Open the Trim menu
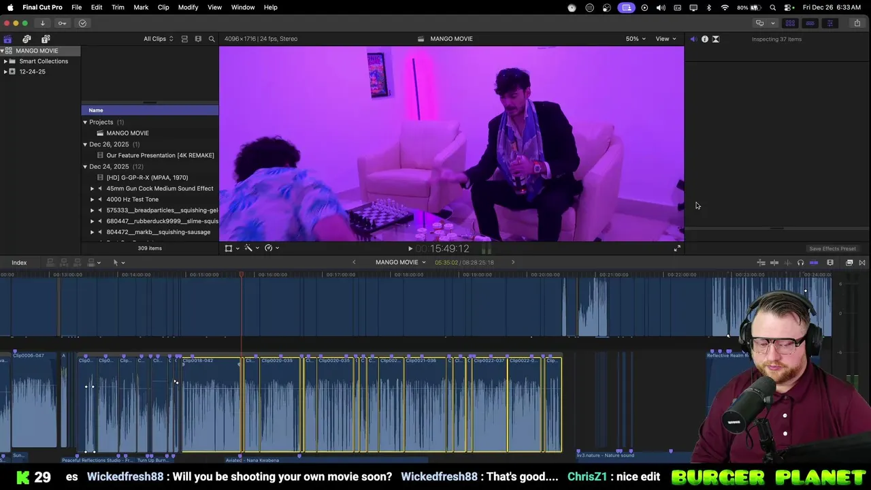 [x=118, y=7]
